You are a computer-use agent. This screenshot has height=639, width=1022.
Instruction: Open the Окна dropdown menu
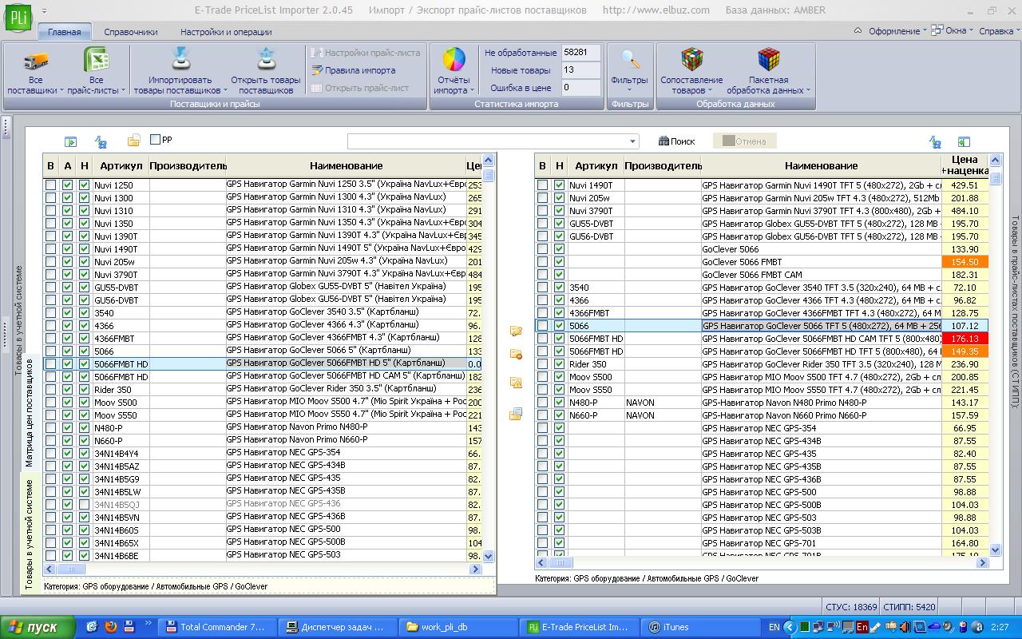tap(953, 31)
